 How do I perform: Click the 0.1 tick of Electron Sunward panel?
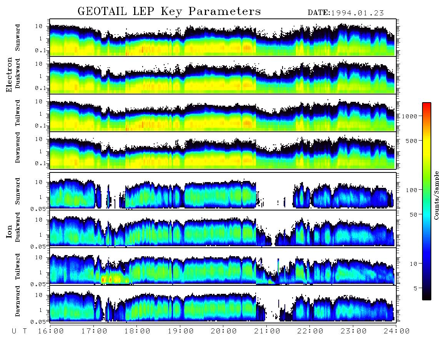click(41, 50)
